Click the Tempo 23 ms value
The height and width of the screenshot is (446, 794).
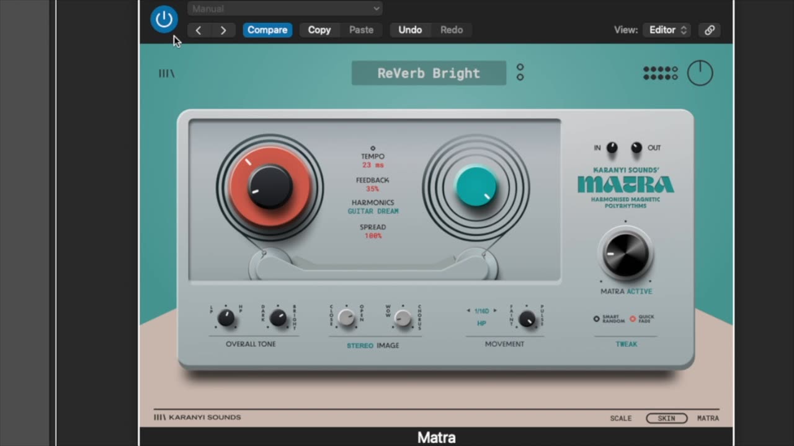coord(373,165)
